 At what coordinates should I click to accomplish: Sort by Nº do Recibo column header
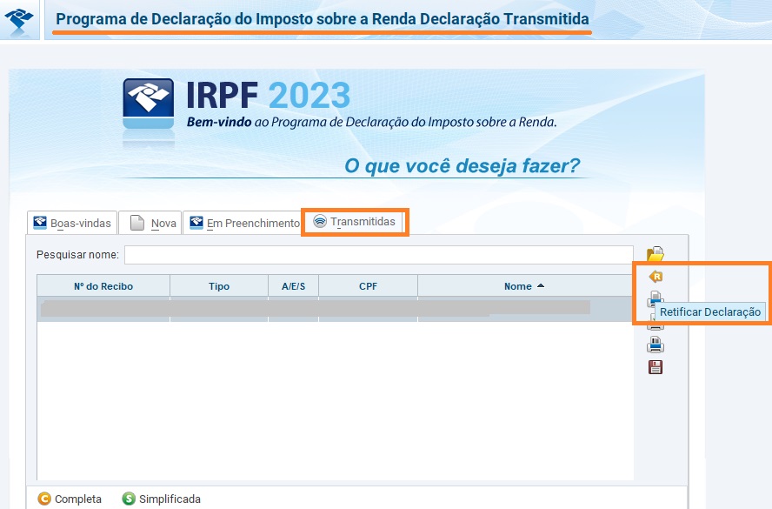[103, 285]
